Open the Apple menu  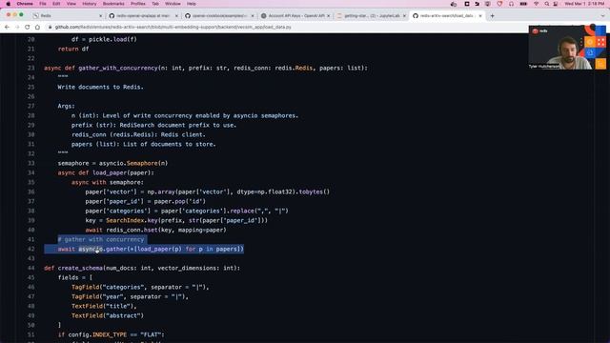click(9, 4)
